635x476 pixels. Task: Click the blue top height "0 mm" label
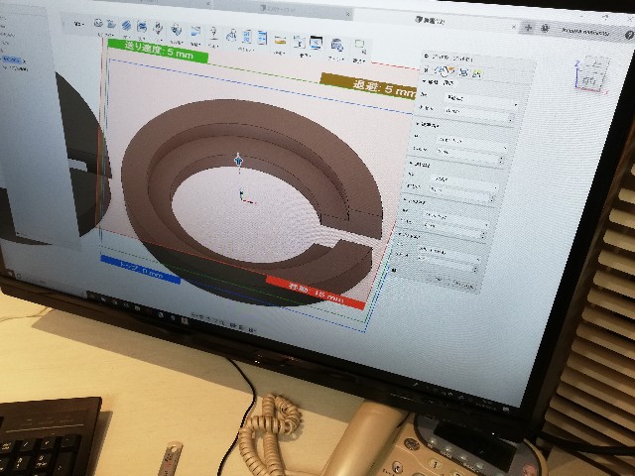(x=140, y=270)
